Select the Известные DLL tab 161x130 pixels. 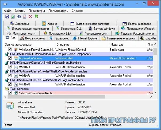tap(69, 28)
